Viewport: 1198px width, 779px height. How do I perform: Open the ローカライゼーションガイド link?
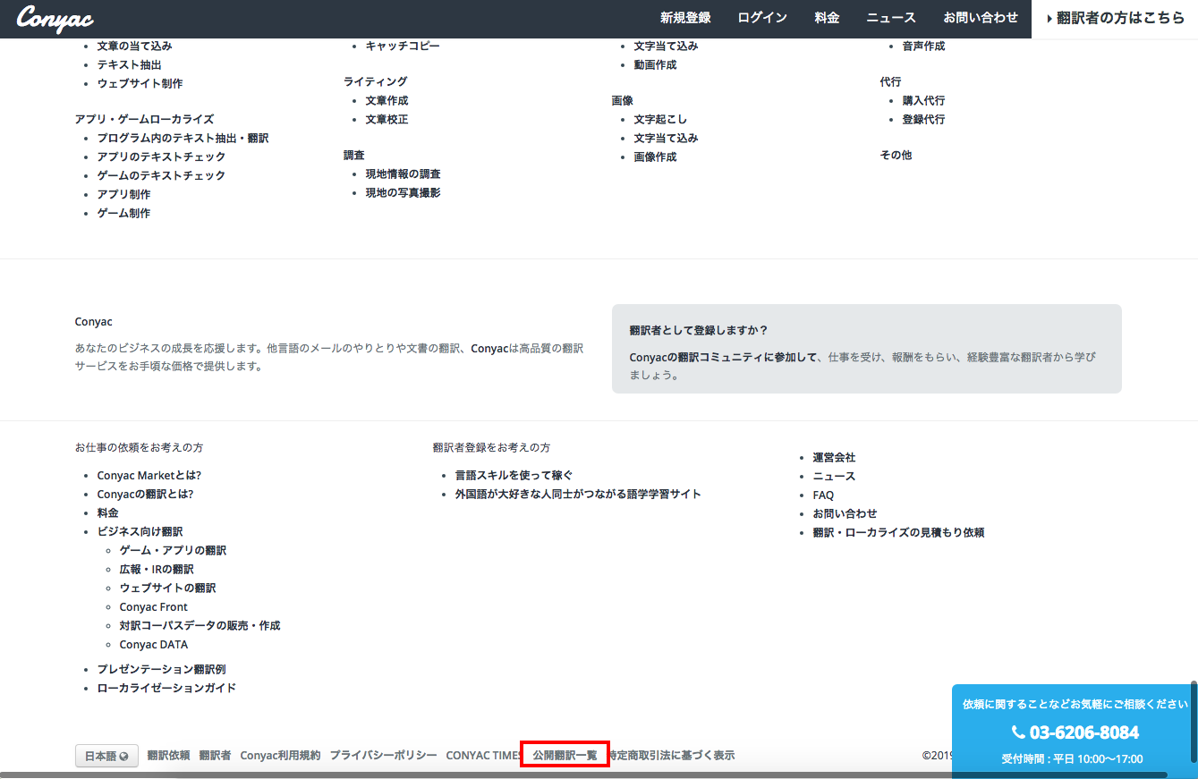(x=167, y=689)
